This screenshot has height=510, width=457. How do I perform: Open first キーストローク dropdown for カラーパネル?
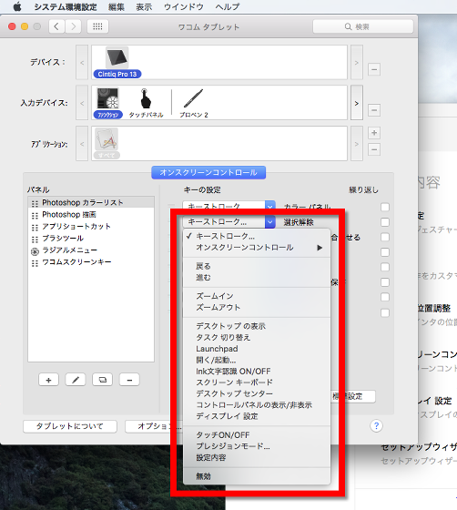tap(228, 206)
